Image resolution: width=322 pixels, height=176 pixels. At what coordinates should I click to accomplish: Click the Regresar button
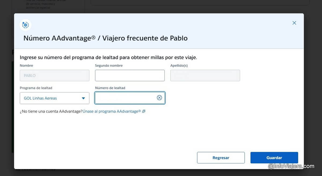pyautogui.click(x=221, y=158)
